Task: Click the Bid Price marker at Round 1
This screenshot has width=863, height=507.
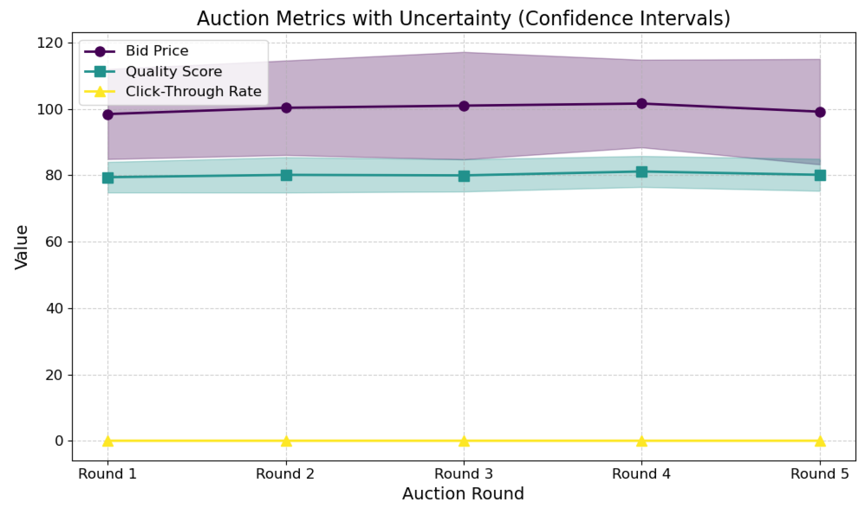Action: 108,115
